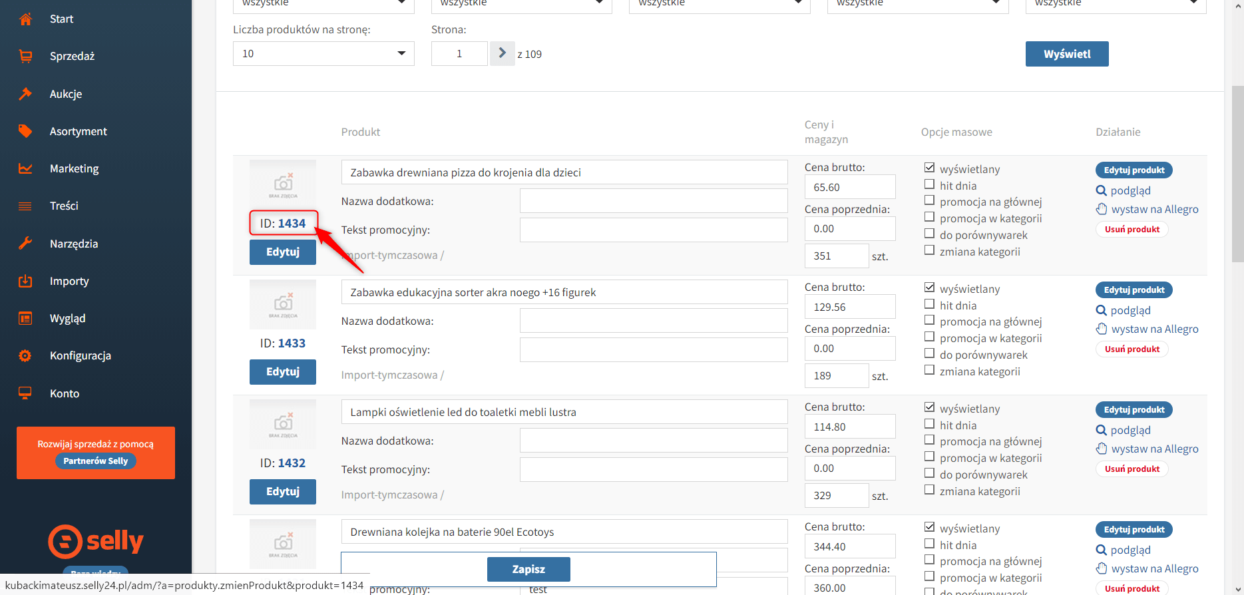
Task: Click 'Usuń produkt' for product 1434
Action: coord(1132,230)
